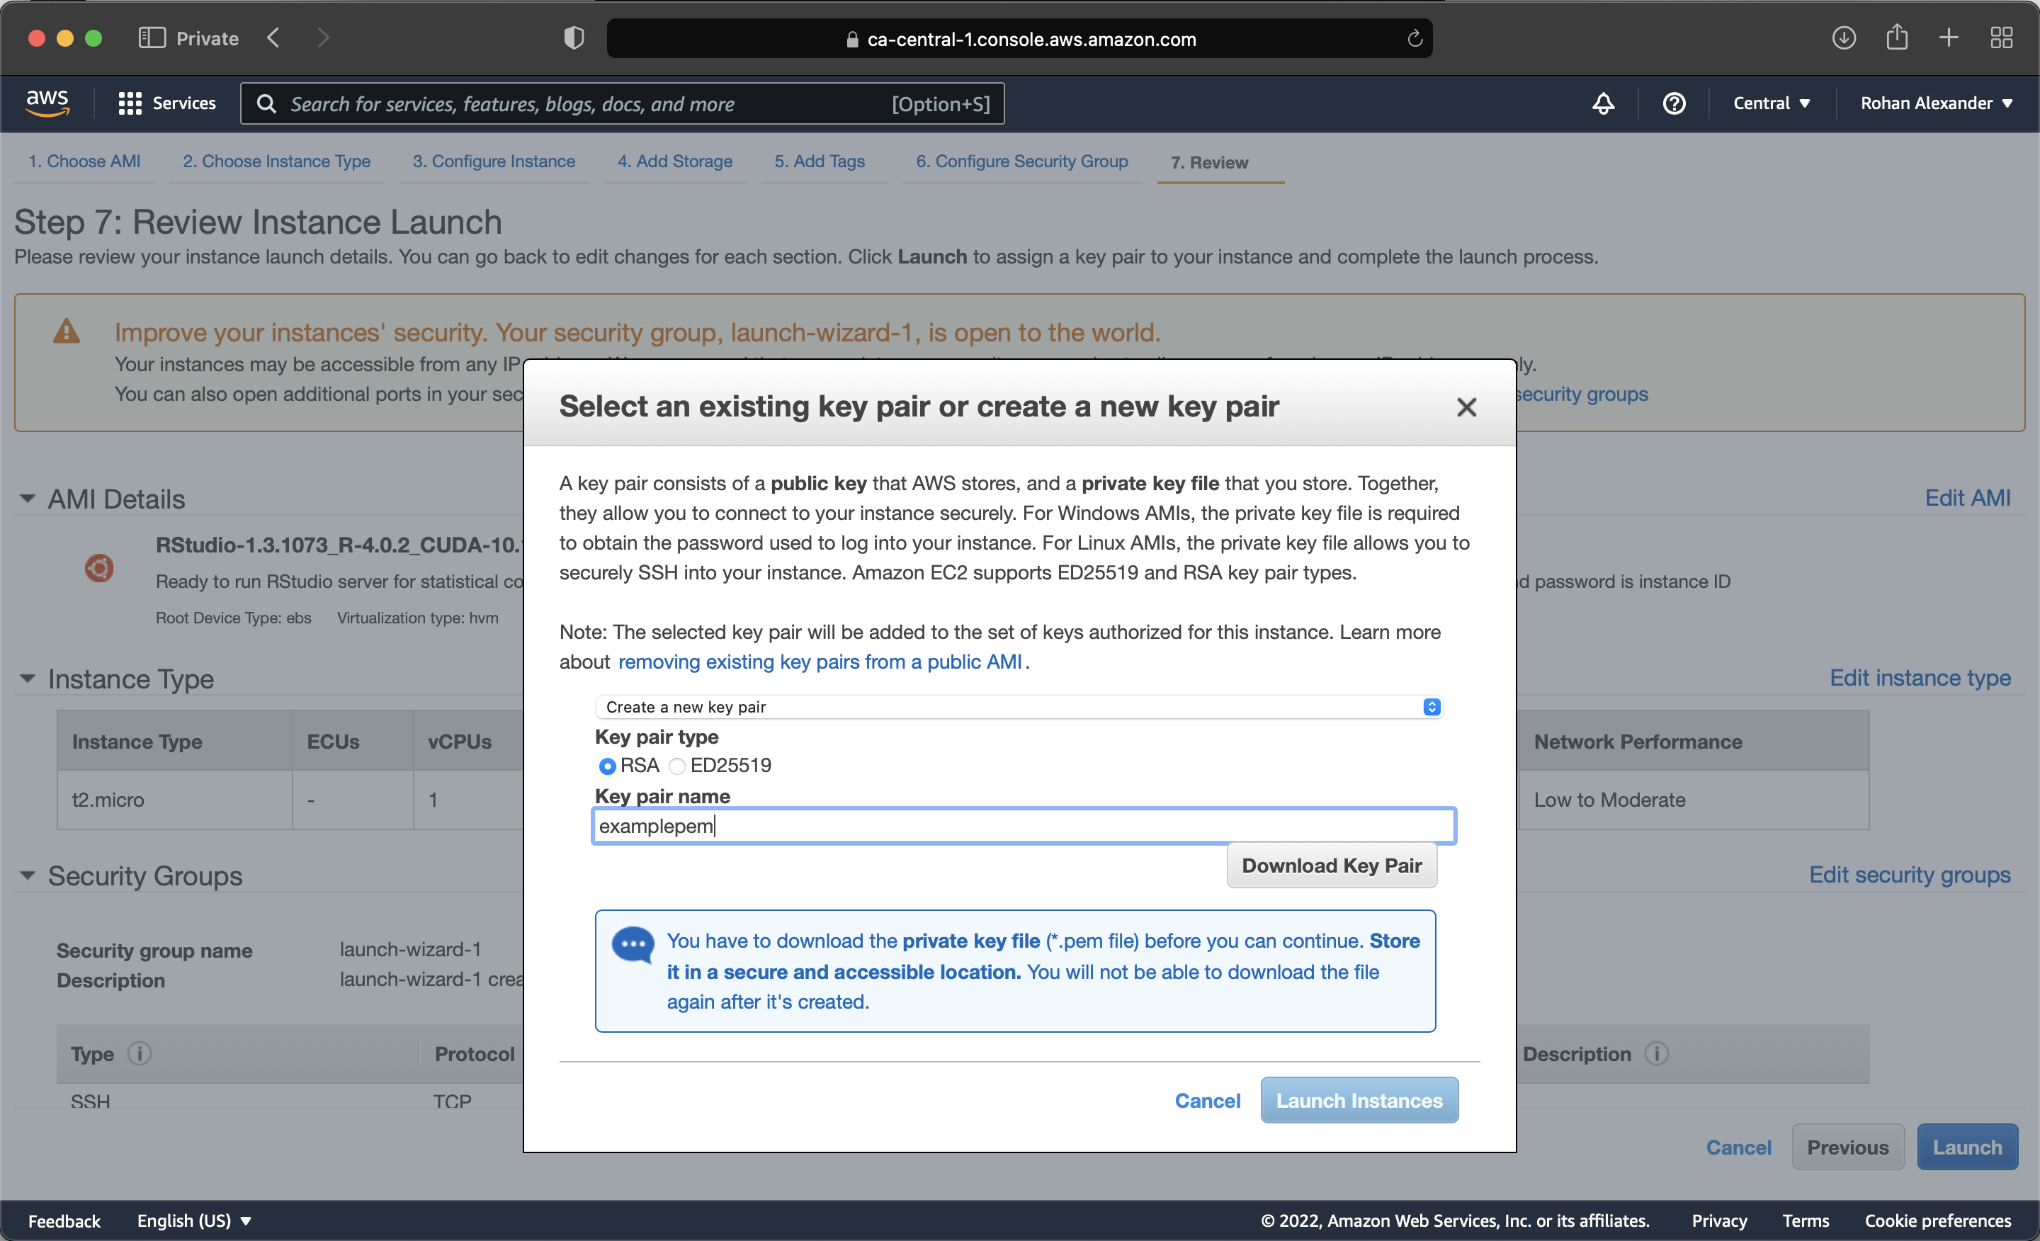
Task: Open Safari downloads icon
Action: point(1843,38)
